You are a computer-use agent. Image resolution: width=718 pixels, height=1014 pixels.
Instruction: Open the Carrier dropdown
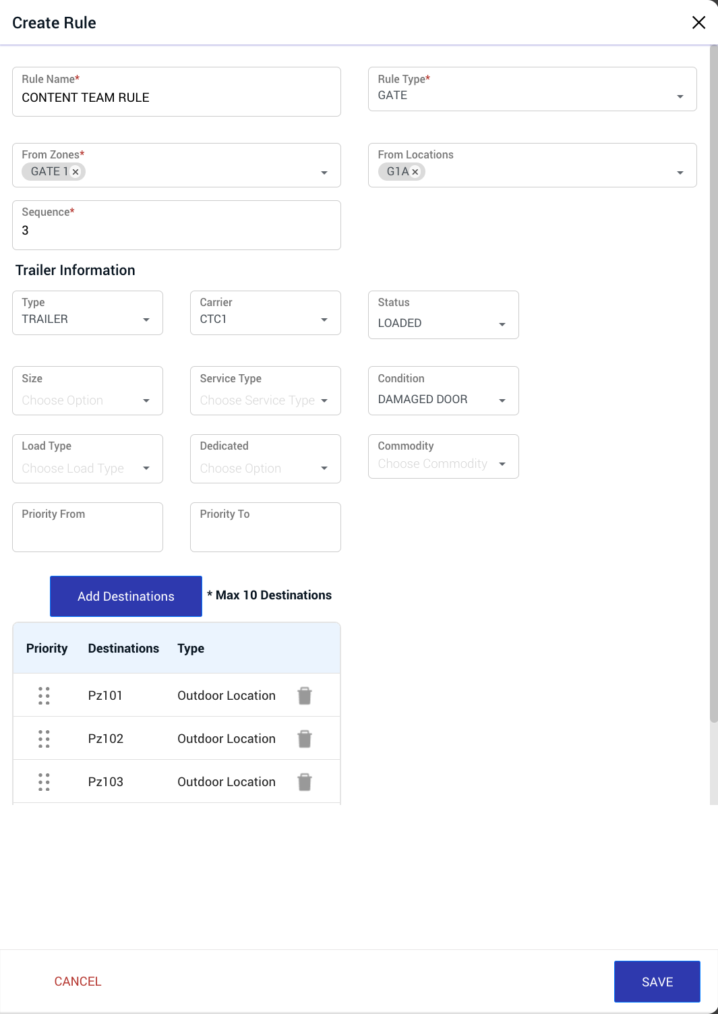(x=266, y=313)
